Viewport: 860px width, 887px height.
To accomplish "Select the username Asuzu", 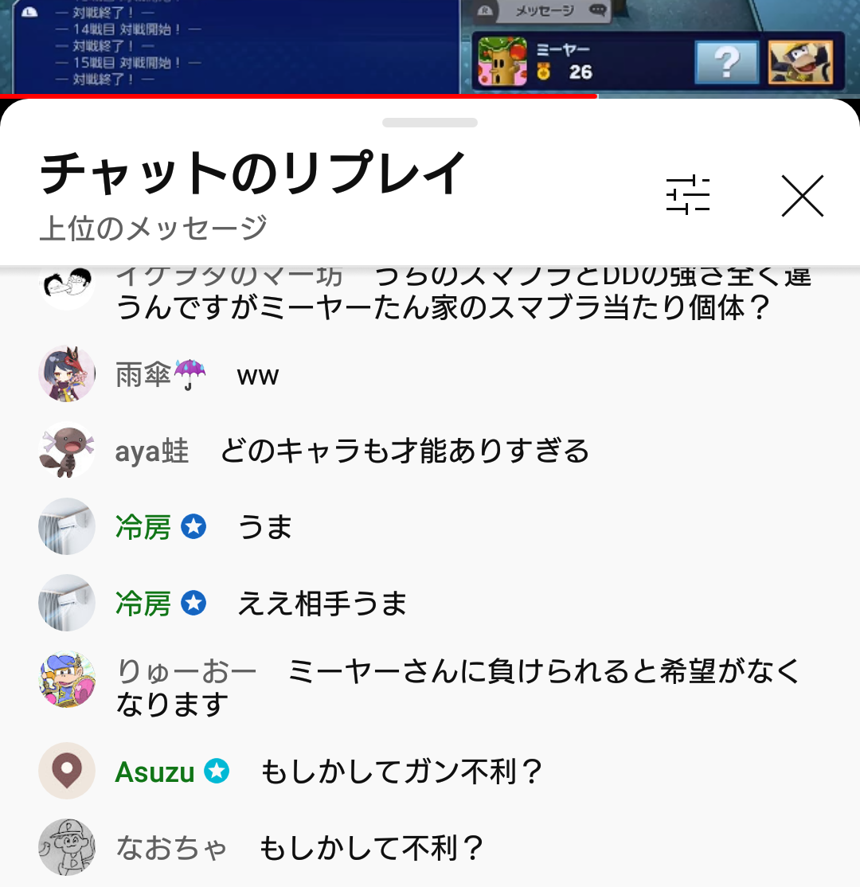I will 154,772.
